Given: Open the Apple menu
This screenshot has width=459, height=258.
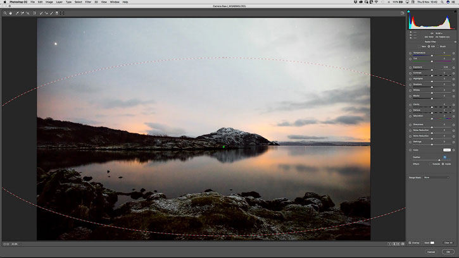Looking at the screenshot, I should click(4, 2).
